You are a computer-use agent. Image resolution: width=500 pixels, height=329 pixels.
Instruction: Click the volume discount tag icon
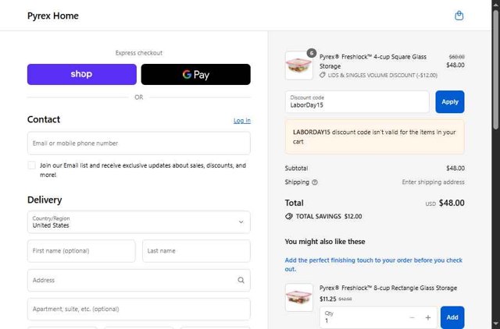(323, 75)
